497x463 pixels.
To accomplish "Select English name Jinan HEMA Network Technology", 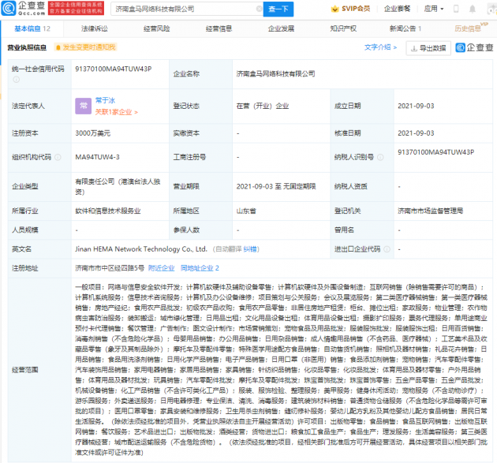I will (x=141, y=249).
